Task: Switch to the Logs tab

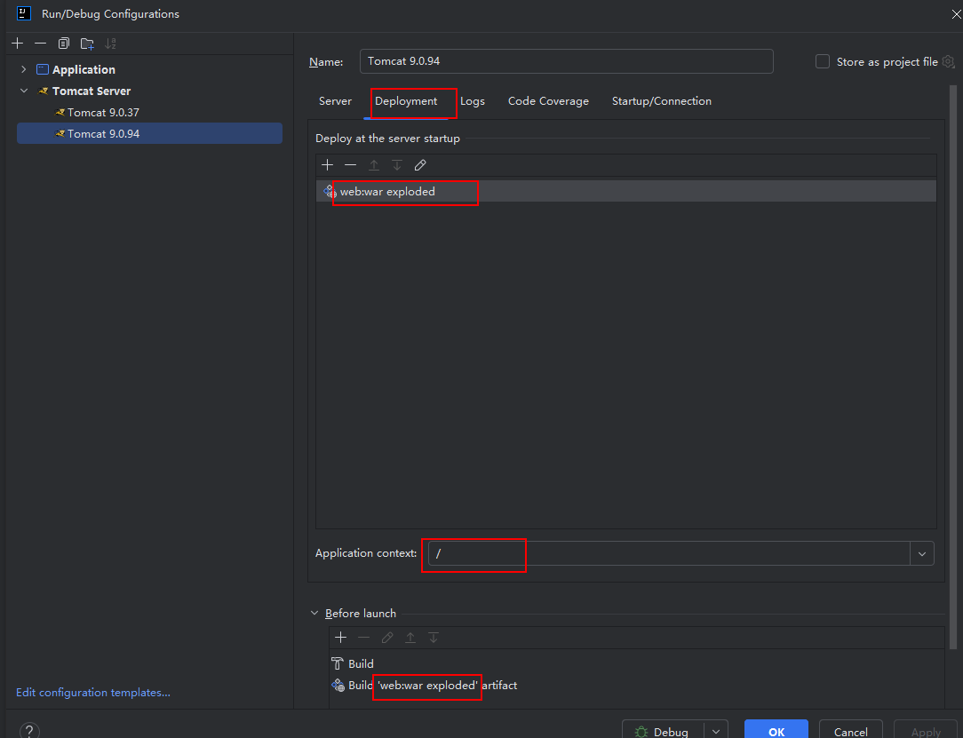Action: click(x=473, y=101)
